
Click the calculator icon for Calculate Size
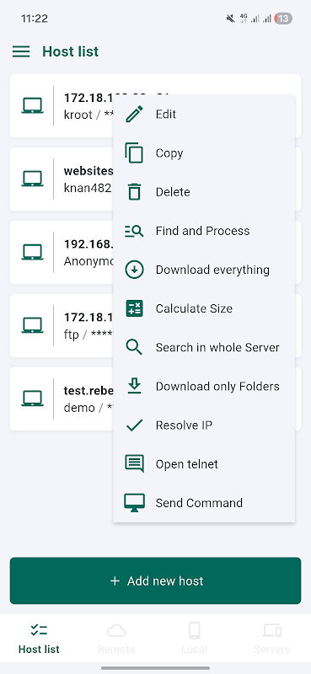point(134,308)
